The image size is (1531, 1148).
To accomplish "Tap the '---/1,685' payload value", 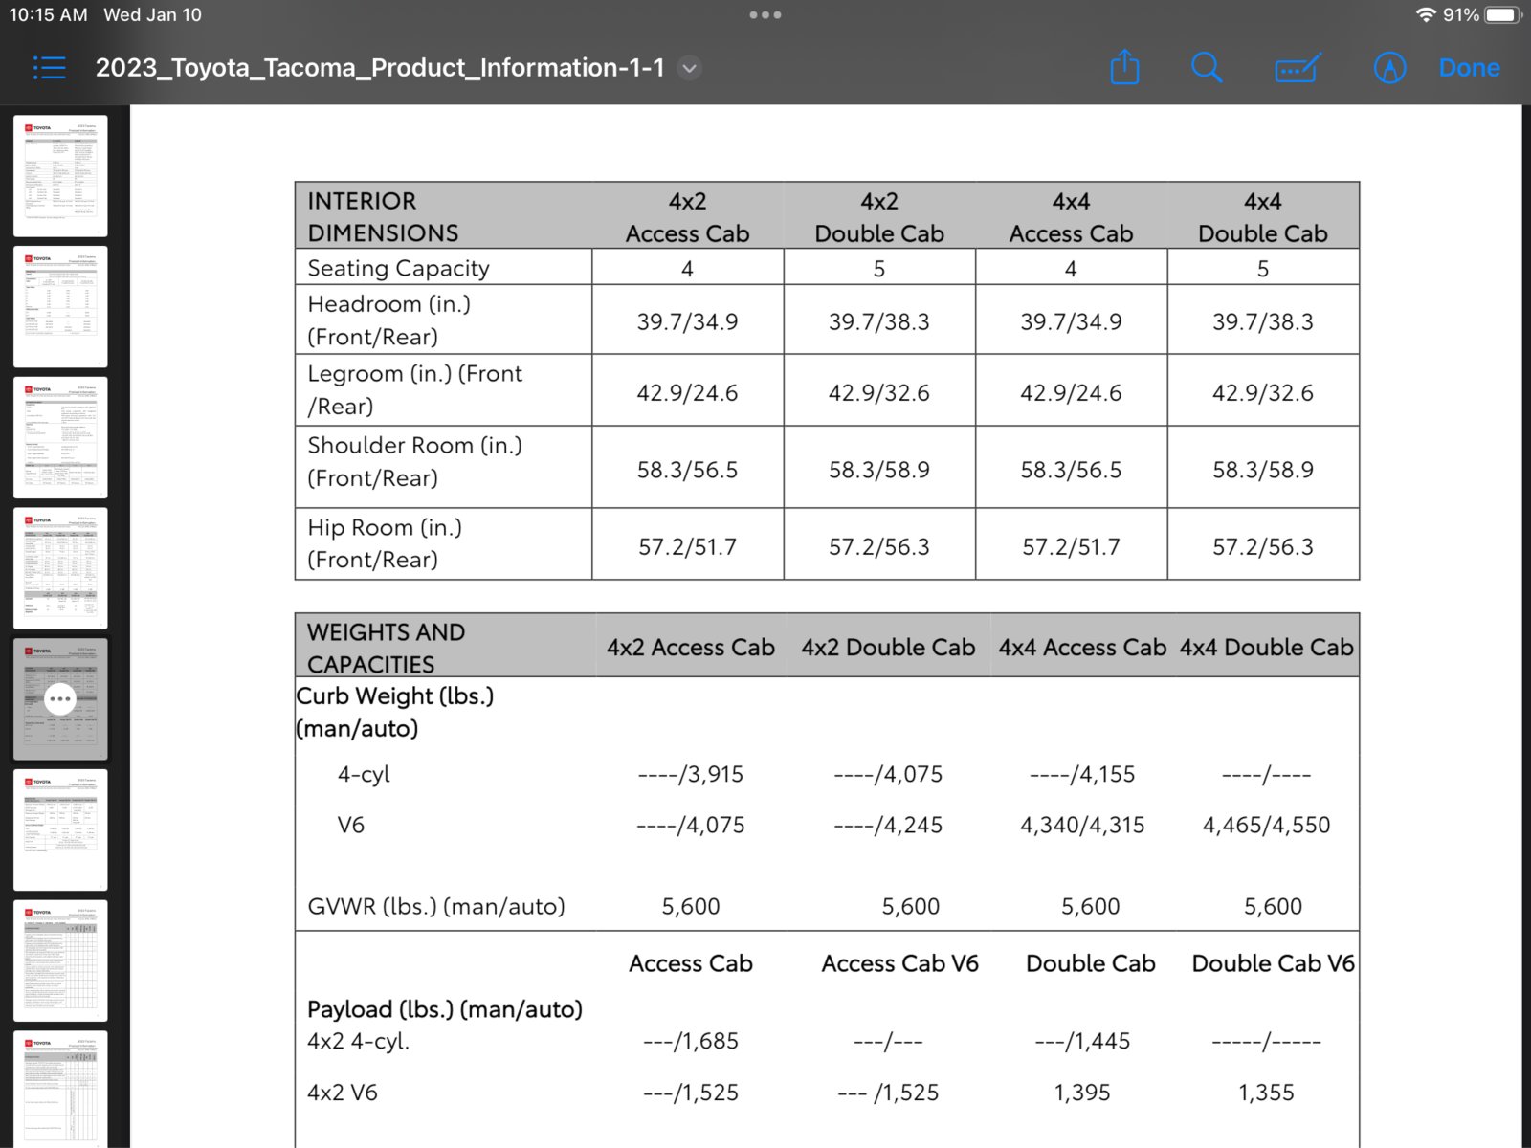I will (691, 1041).
